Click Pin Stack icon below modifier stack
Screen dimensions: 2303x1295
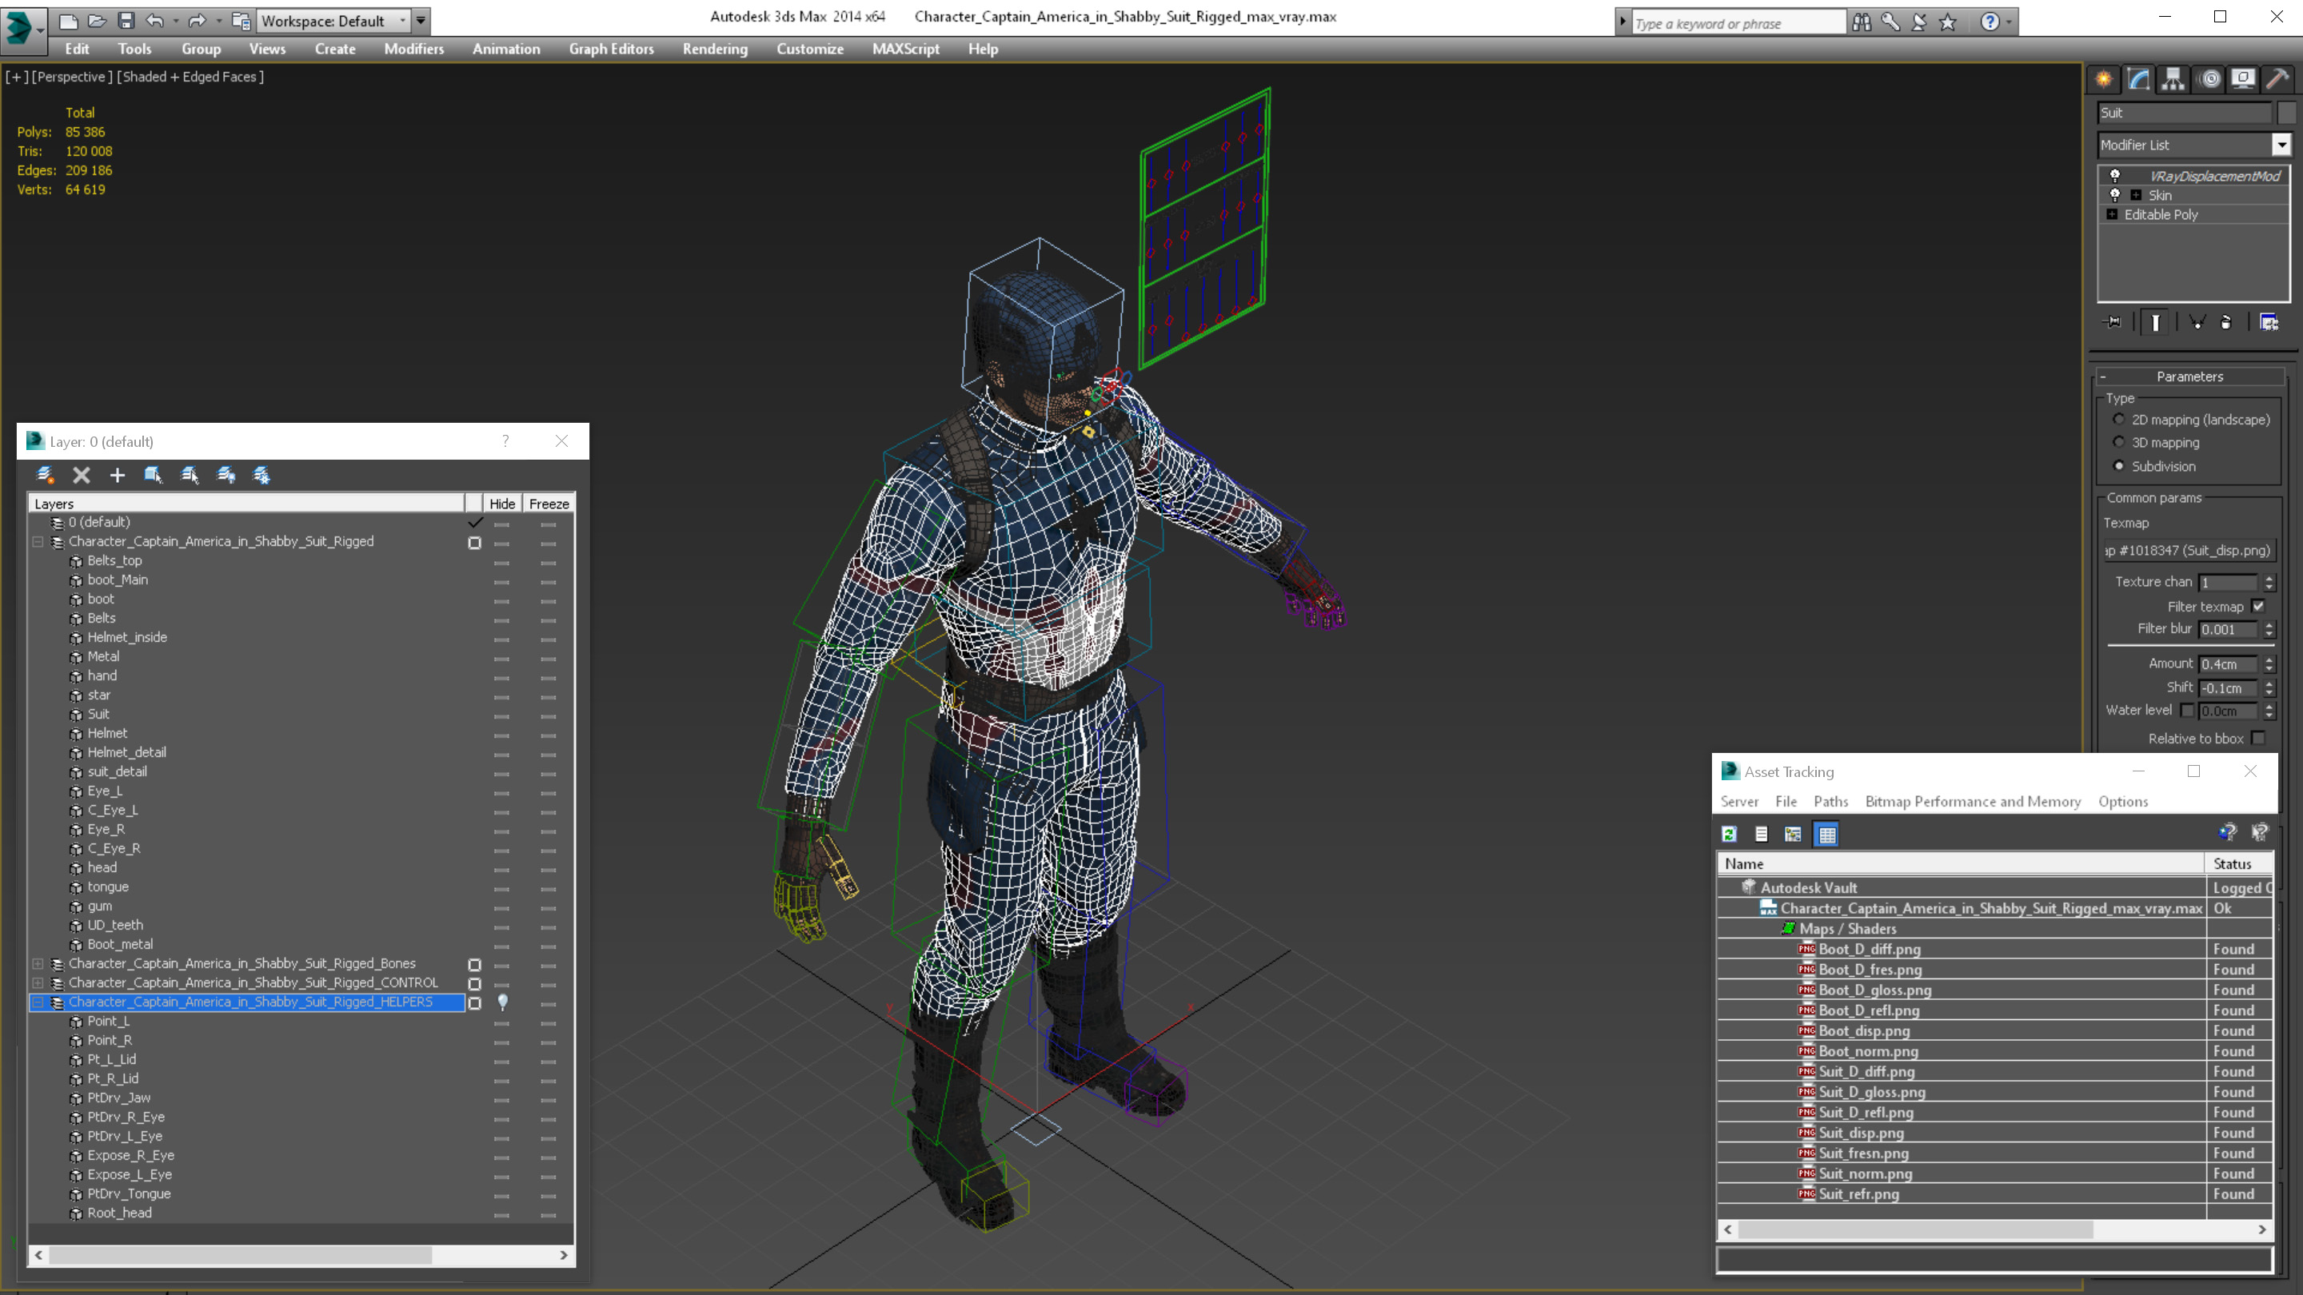coord(2113,323)
